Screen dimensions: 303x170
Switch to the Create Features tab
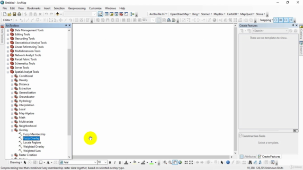pyautogui.click(x=269, y=156)
